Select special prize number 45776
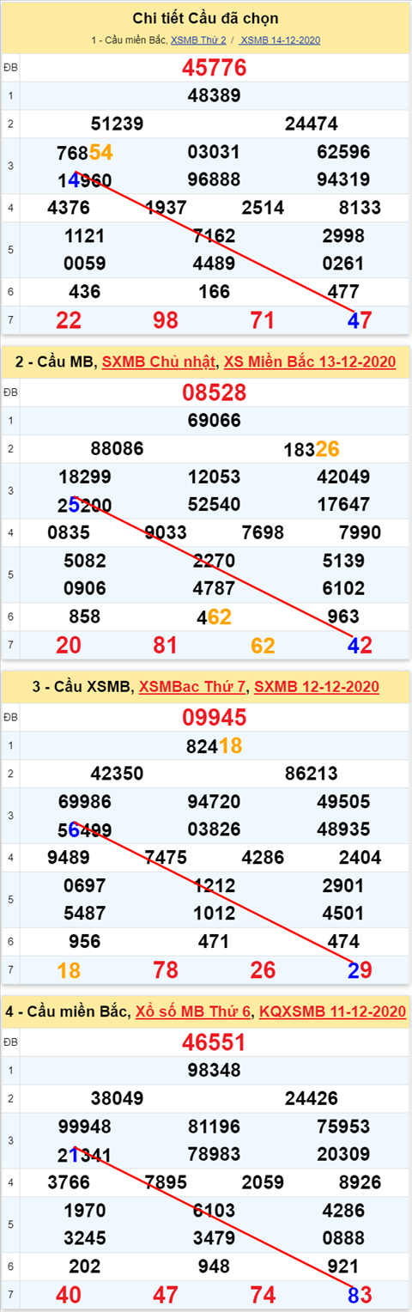 tap(214, 68)
